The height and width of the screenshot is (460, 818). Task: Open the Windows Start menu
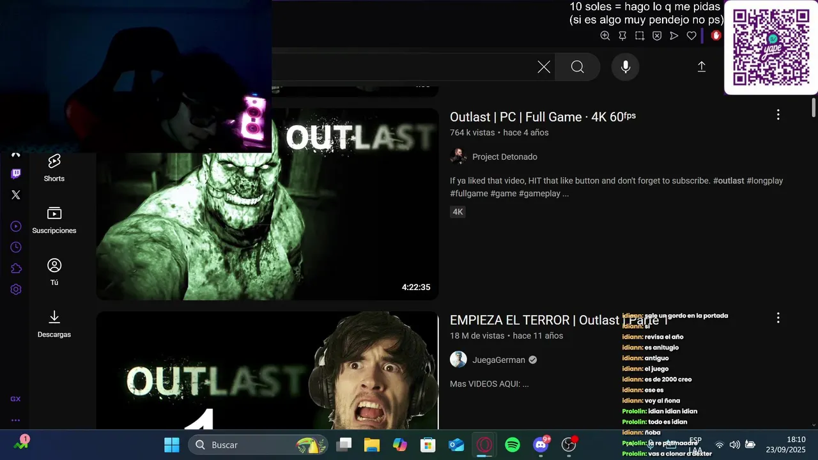(x=172, y=445)
